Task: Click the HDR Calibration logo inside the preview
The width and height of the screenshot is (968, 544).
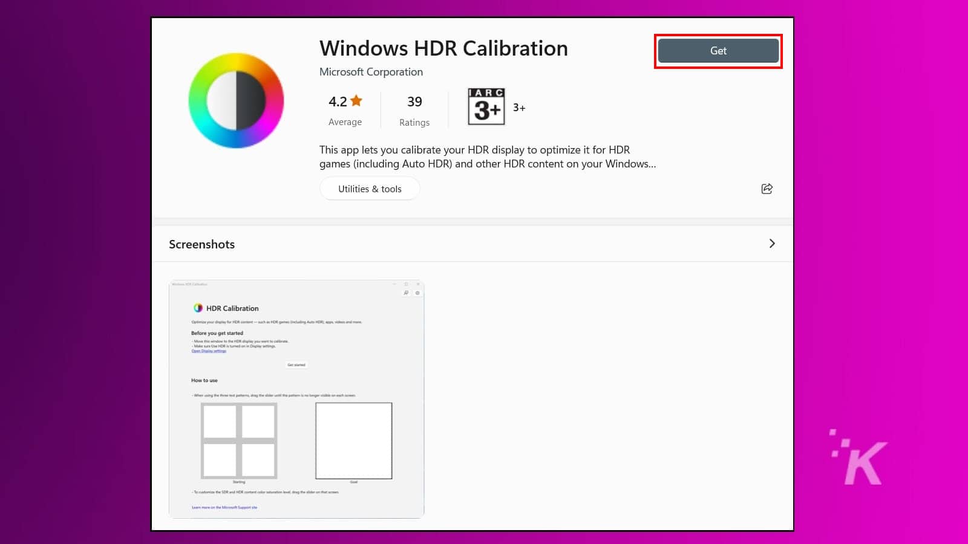Action: coord(198,307)
